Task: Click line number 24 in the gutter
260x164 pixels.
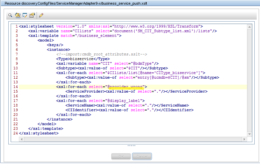Action: (16, 133)
